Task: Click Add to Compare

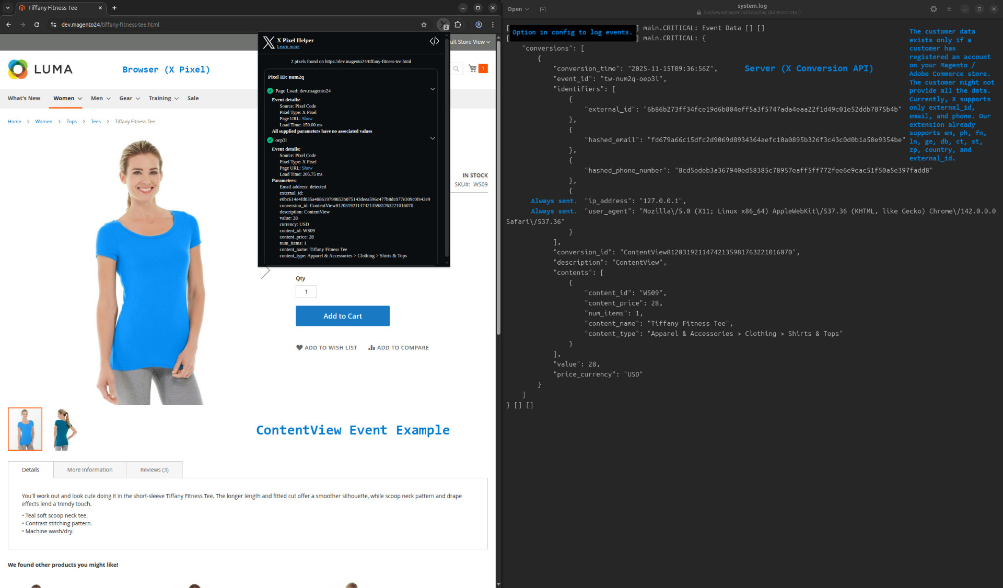Action: (x=399, y=347)
